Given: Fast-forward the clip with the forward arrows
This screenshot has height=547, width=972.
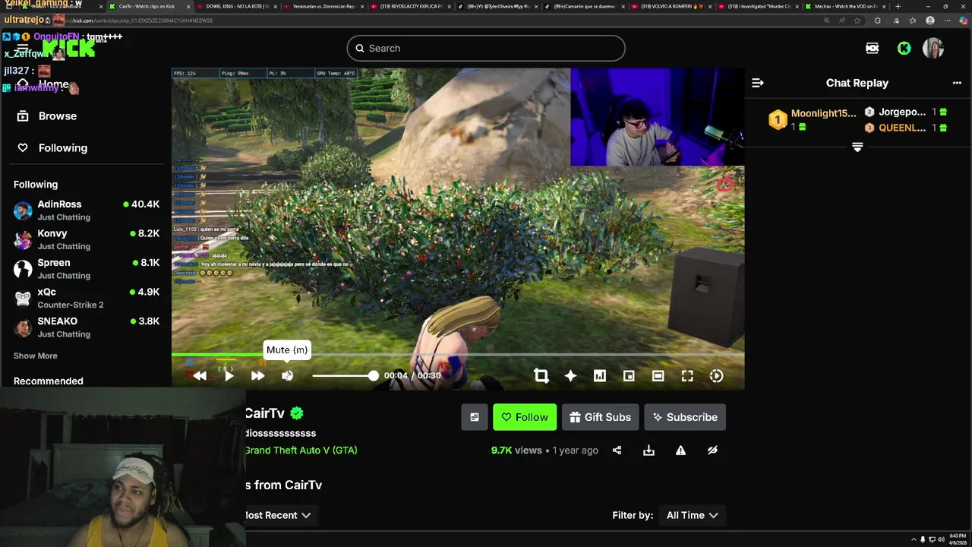Looking at the screenshot, I should 258,375.
